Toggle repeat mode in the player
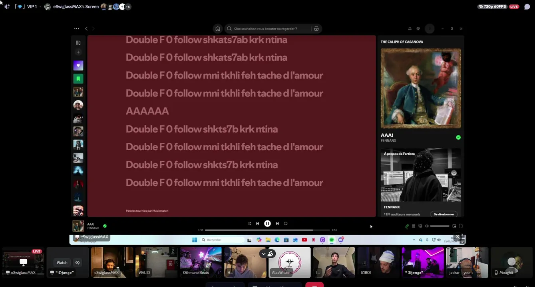Screen dimensions: 535x287 click(x=286, y=224)
